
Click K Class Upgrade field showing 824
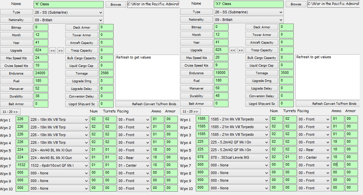tap(41, 51)
